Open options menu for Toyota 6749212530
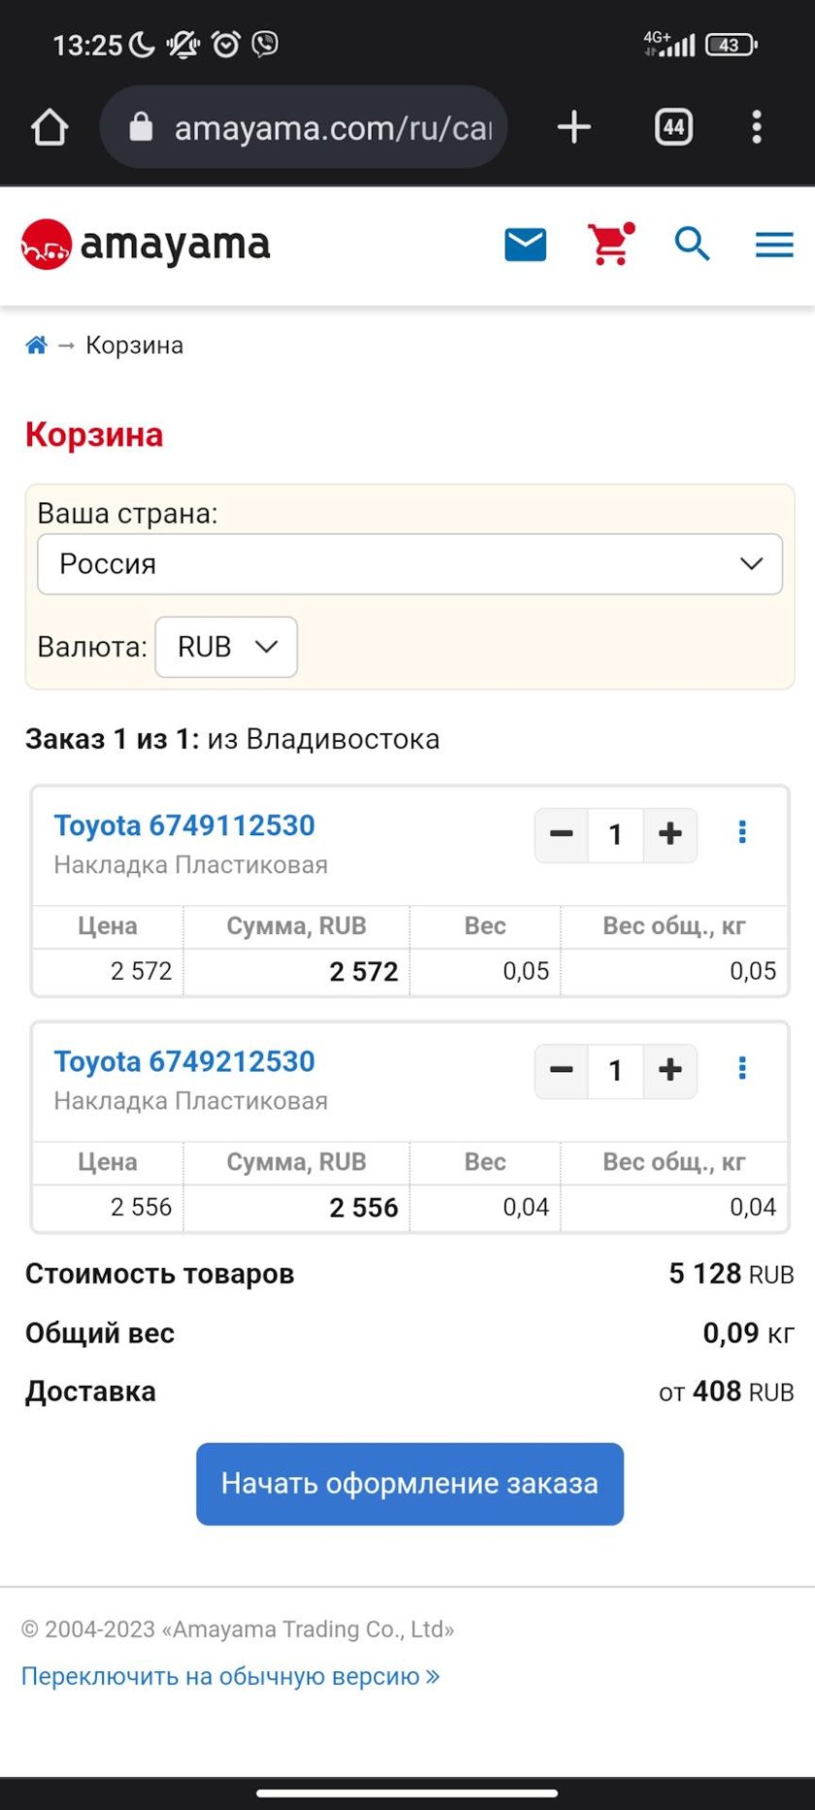Image resolution: width=815 pixels, height=1810 pixels. (x=742, y=1069)
